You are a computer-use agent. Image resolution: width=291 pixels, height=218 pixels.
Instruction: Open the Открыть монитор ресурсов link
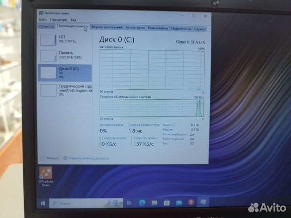tap(89, 158)
